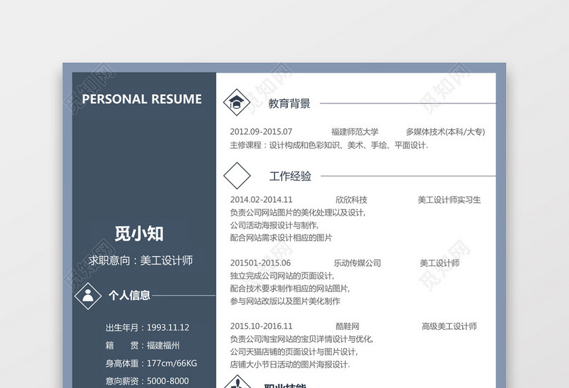The height and width of the screenshot is (388, 569).
Task: Click the 求职意向：美工设计师 line
Action: coord(140,260)
